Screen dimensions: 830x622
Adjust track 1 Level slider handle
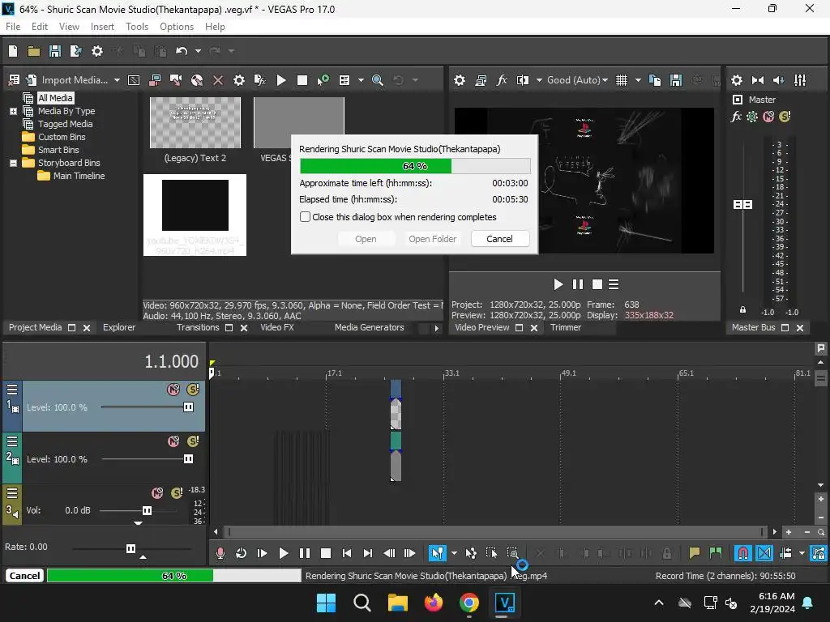point(188,407)
